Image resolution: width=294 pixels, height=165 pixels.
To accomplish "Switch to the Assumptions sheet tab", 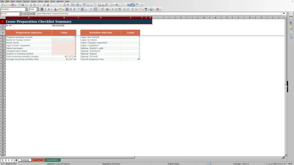I will [52, 160].
